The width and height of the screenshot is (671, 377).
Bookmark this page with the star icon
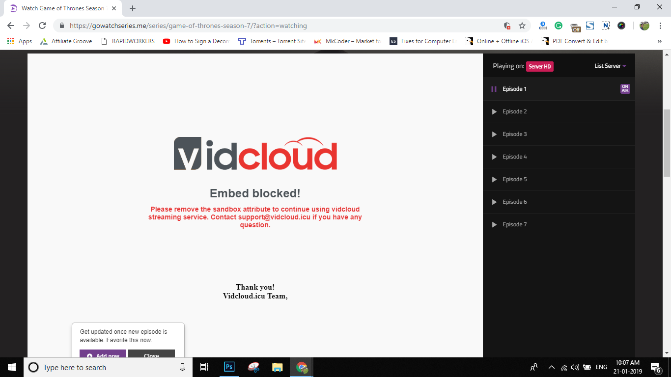pos(522,26)
